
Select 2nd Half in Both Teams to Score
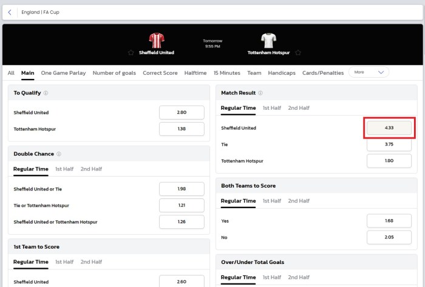coord(299,201)
